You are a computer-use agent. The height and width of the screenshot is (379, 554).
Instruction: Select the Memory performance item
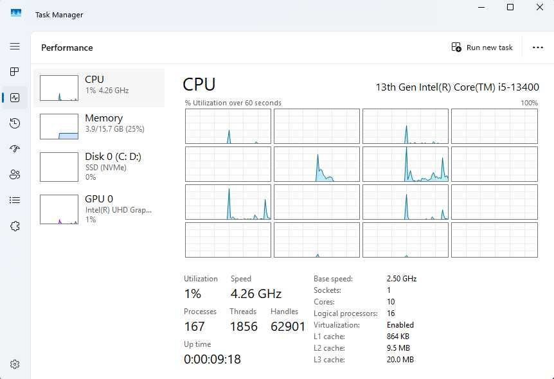(x=99, y=127)
